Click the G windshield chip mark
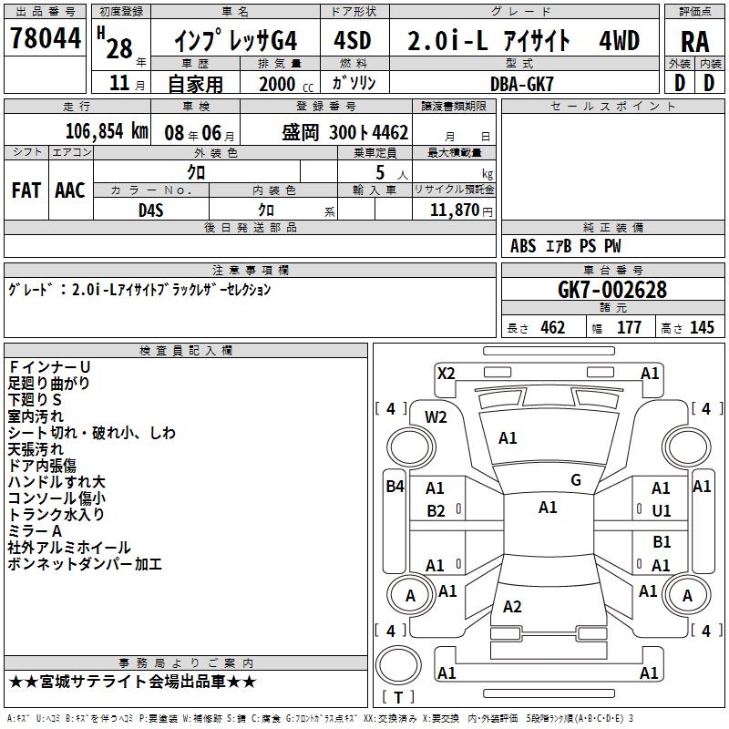729x729 pixels. [576, 480]
